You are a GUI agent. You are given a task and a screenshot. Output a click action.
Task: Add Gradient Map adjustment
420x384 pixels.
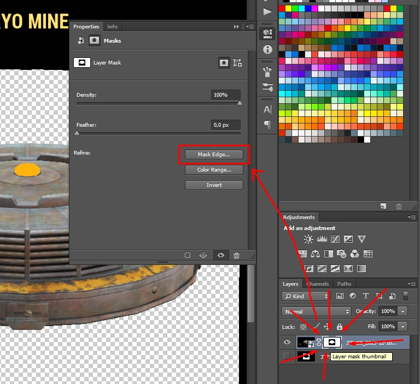(361, 268)
